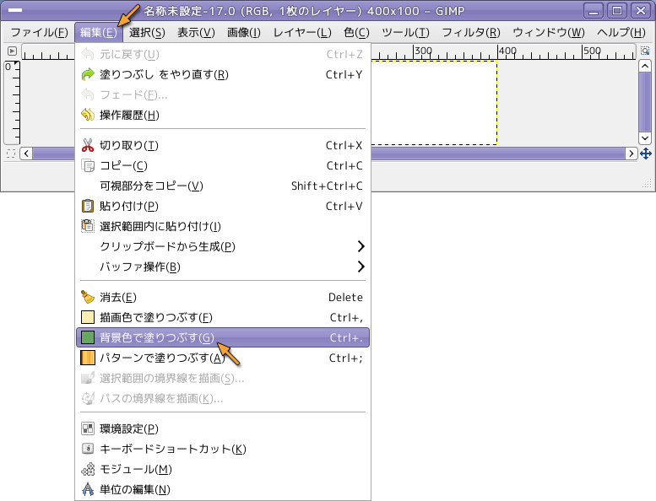Image resolution: width=656 pixels, height=501 pixels.
Task: Click the orange pattern swatch
Action: click(88, 358)
